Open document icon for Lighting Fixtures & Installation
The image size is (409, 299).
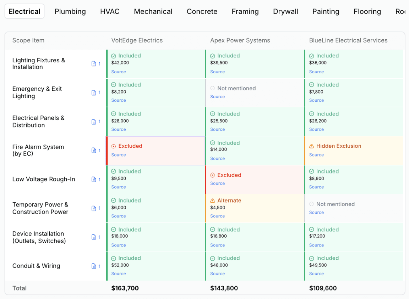click(x=94, y=64)
